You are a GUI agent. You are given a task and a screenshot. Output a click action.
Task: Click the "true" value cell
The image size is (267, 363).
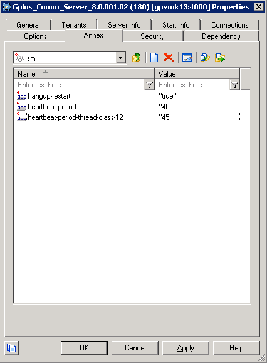[167, 96]
